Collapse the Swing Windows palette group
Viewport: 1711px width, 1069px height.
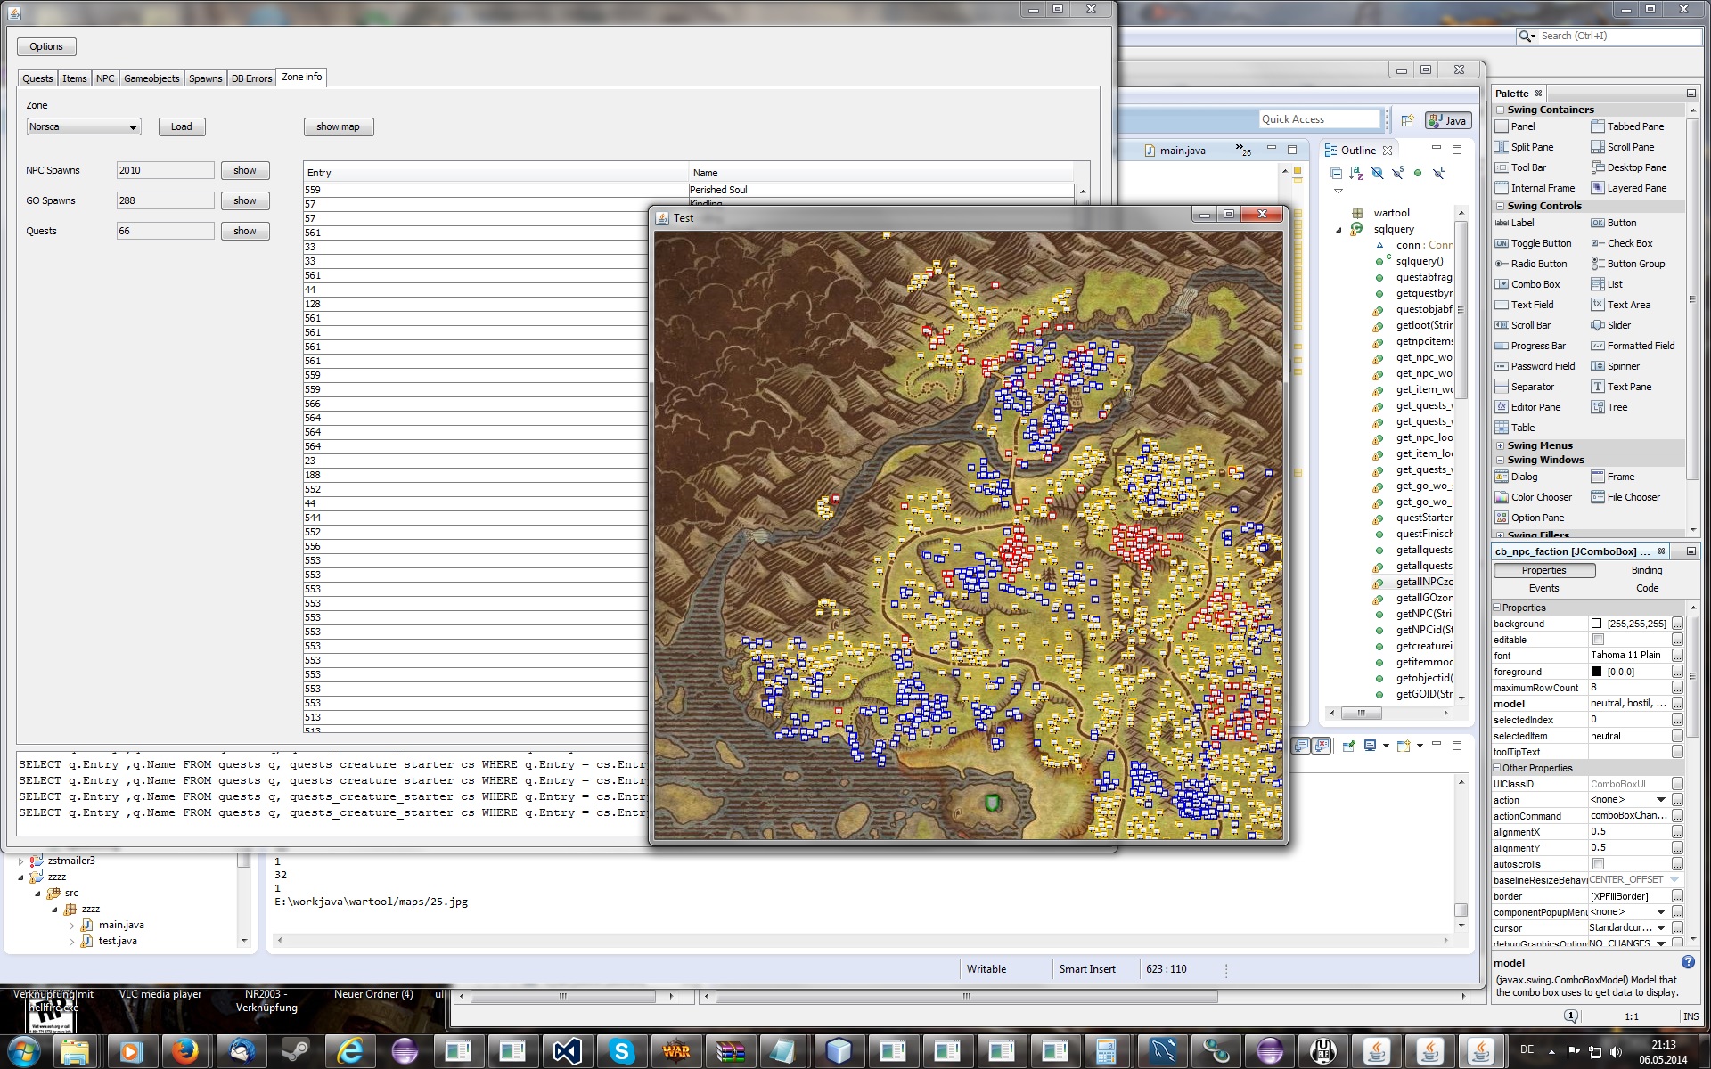1500,460
